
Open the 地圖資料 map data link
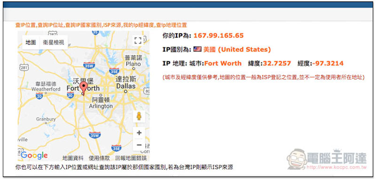[73, 158]
